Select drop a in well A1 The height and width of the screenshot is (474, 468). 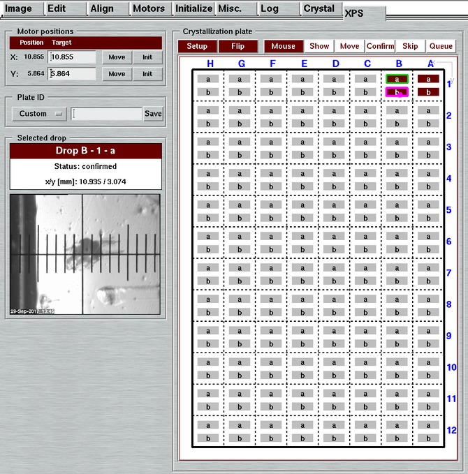[428, 80]
